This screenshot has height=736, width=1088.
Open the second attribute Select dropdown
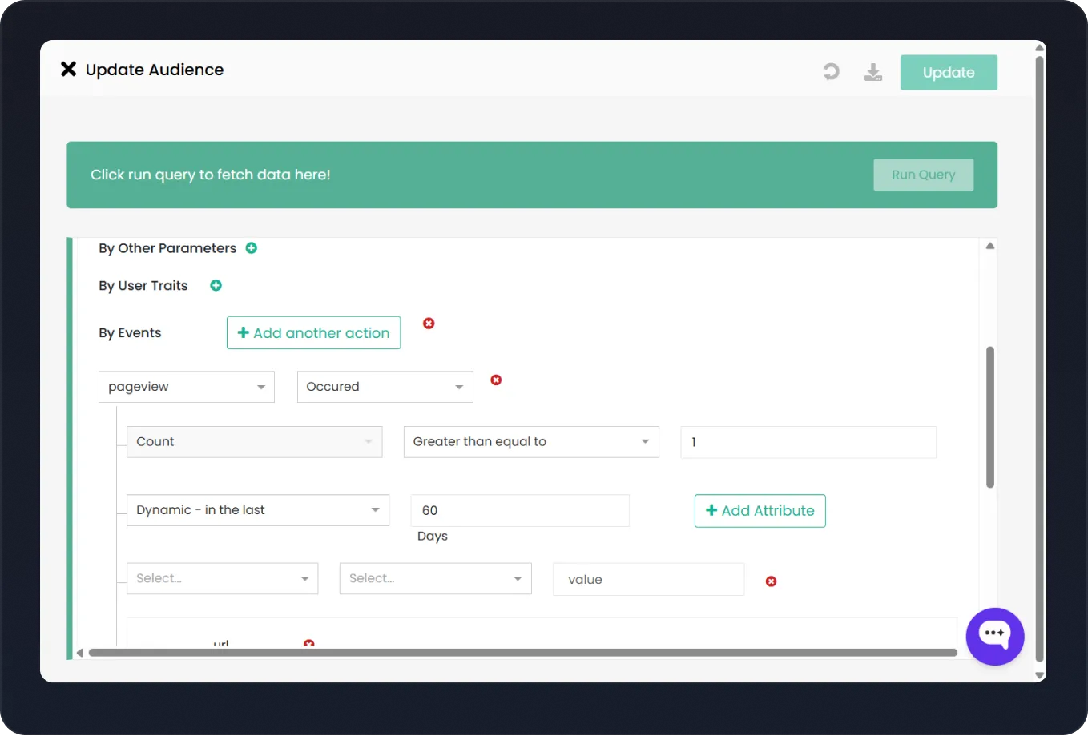coord(436,578)
